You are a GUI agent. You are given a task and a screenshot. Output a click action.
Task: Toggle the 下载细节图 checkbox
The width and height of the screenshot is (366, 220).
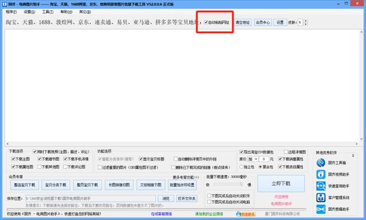pos(39,159)
